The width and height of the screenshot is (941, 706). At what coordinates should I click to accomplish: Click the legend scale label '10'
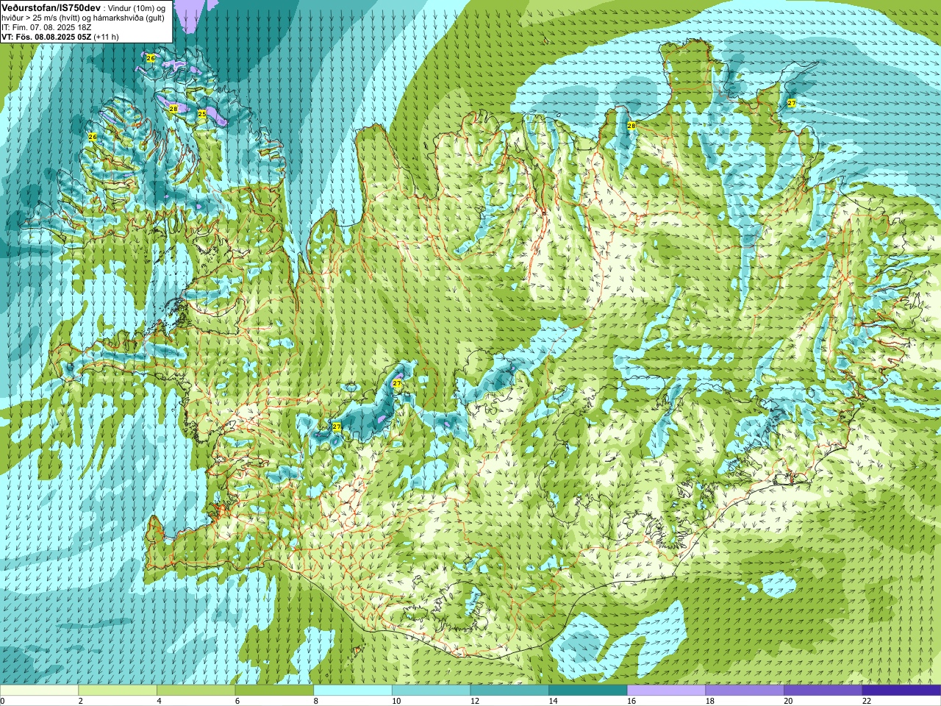[x=396, y=701]
